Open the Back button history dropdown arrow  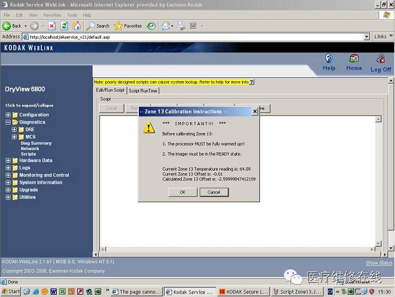[25, 26]
